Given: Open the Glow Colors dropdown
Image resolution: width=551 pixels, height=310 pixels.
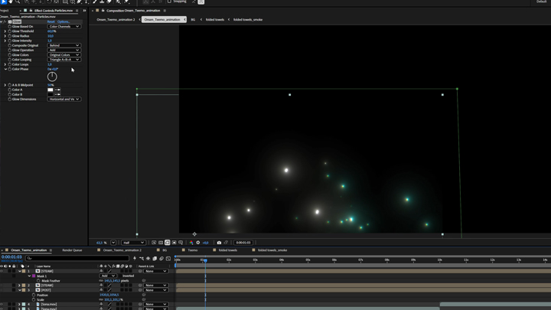Looking at the screenshot, I should coord(64,55).
